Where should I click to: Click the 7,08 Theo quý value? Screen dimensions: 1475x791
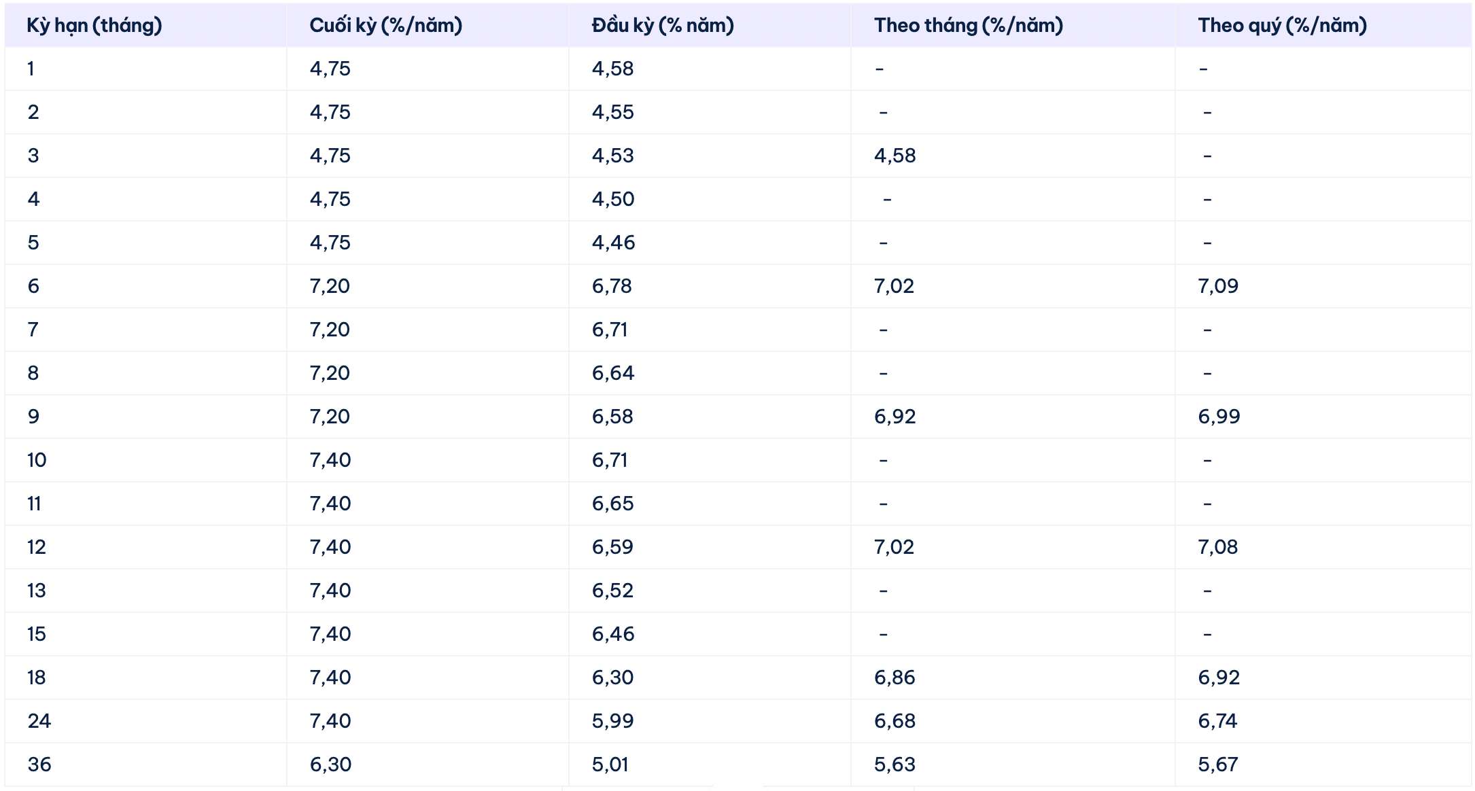tap(1217, 547)
